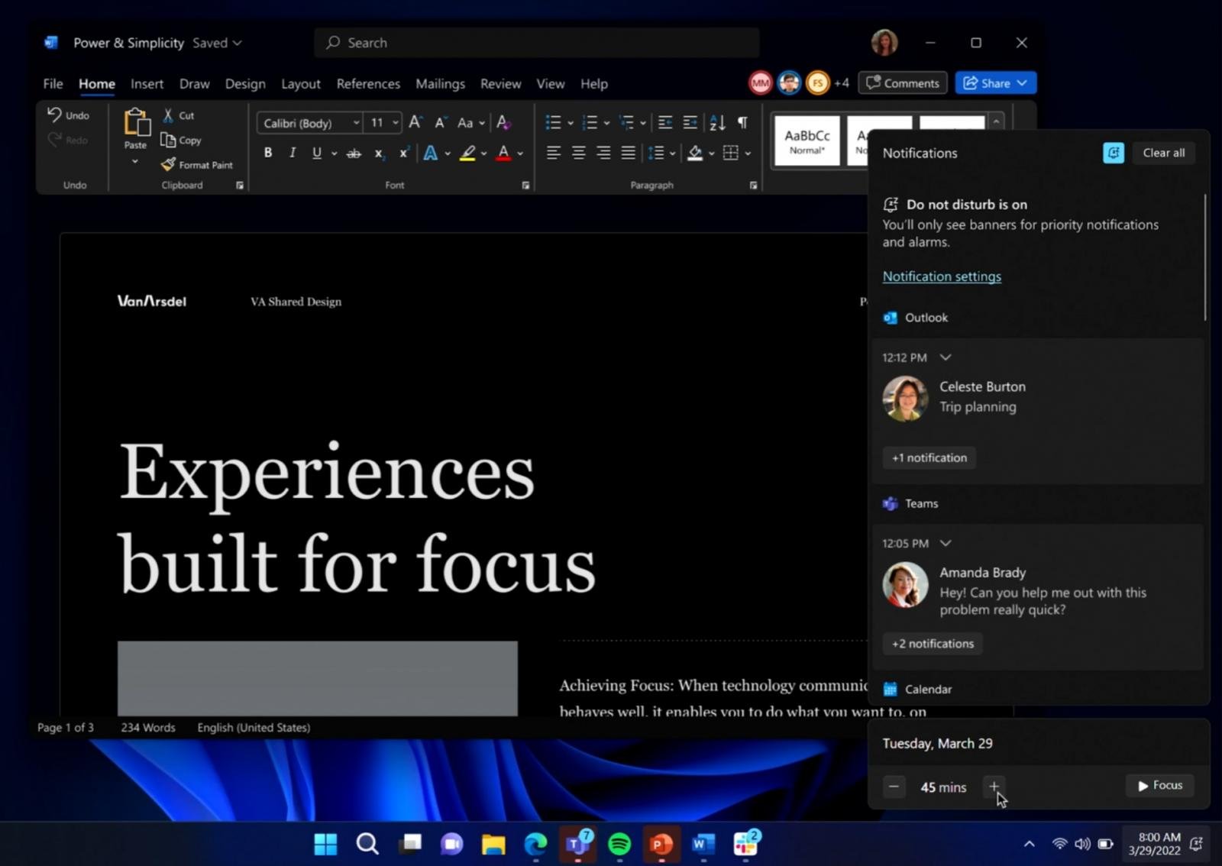
Task: Clear all notifications
Action: (1163, 153)
